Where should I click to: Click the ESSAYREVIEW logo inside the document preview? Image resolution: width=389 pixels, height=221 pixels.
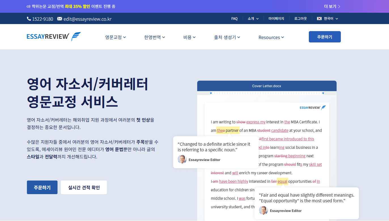click(313, 108)
